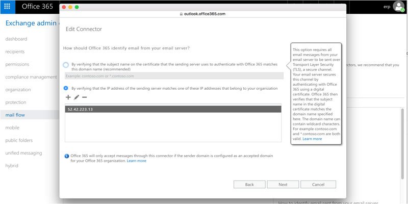Click the Office 365 header title

tap(37, 7)
